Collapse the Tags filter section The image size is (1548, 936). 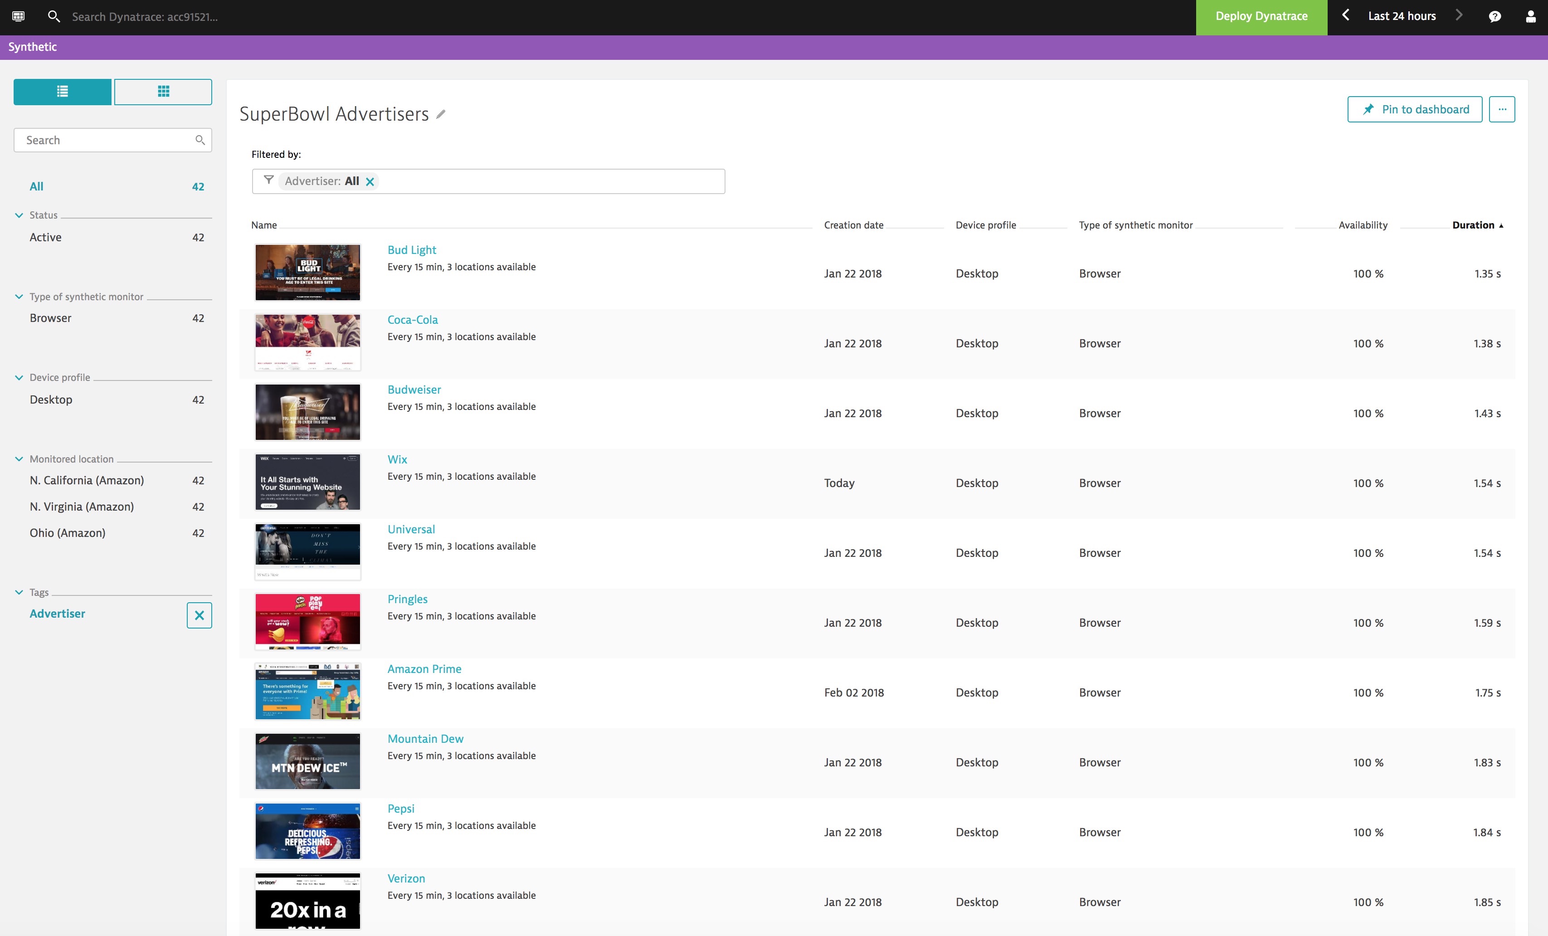point(19,592)
